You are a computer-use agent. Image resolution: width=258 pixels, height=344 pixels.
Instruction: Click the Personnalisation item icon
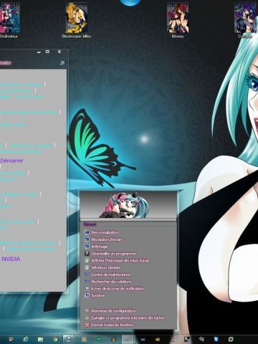pyautogui.click(x=87, y=232)
